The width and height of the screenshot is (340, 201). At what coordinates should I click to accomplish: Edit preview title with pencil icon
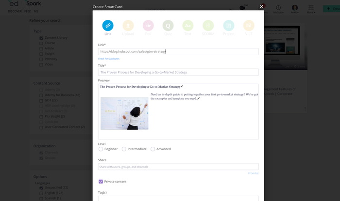(182, 86)
